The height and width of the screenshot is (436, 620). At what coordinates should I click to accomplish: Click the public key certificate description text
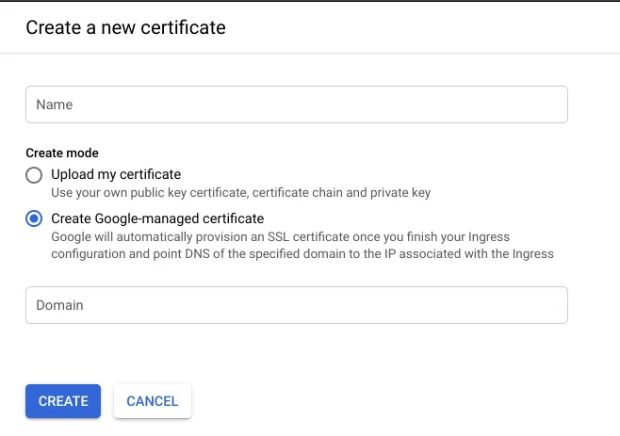tap(240, 193)
